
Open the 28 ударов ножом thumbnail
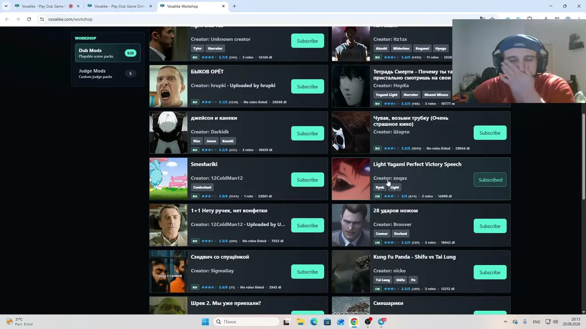[351, 225]
